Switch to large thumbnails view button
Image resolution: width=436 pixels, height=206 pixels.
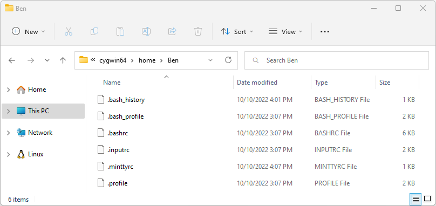427,199
